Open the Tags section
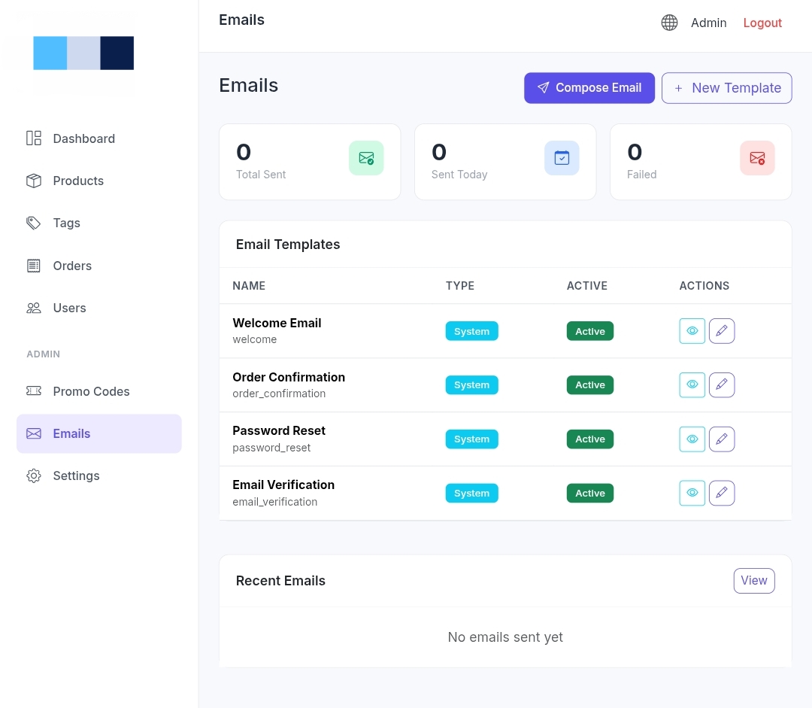This screenshot has height=708, width=812. [x=99, y=223]
